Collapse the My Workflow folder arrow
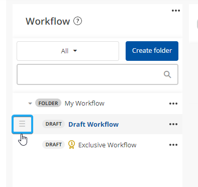198x187 pixels. 30,104
